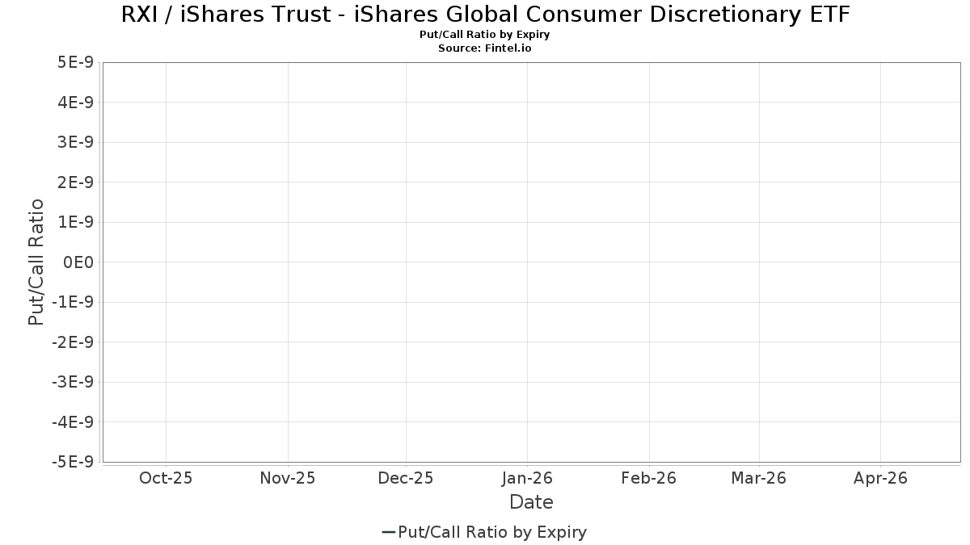Click the 0E0 y-axis tick label
The height and width of the screenshot is (545, 970).
pyautogui.click(x=78, y=262)
